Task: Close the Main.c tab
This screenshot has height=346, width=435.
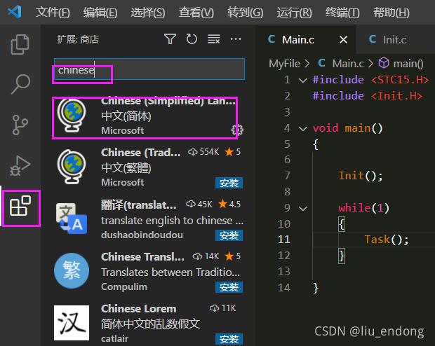Action: click(344, 40)
